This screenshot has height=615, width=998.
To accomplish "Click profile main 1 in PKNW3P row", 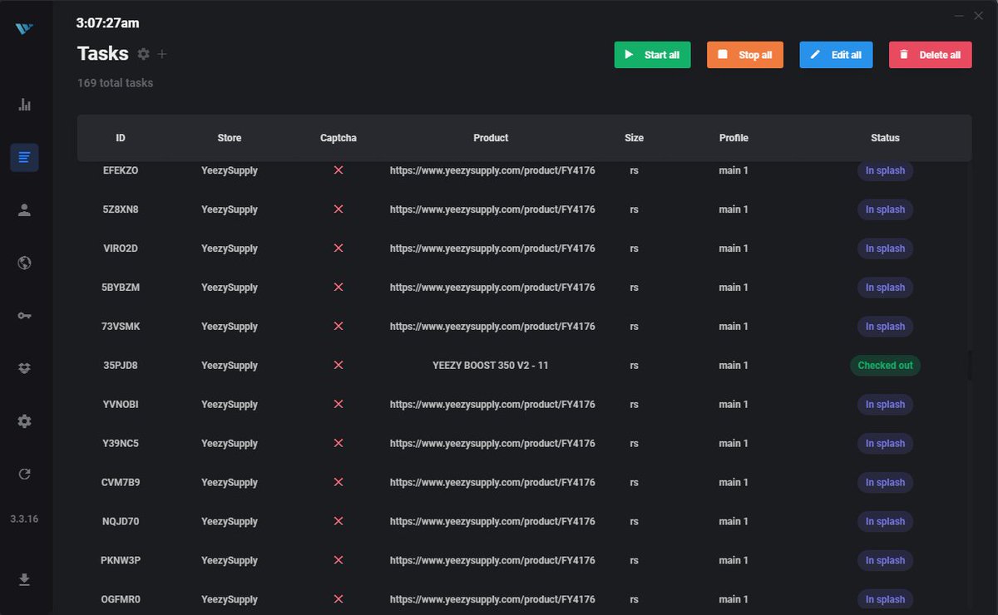I will [x=734, y=560].
